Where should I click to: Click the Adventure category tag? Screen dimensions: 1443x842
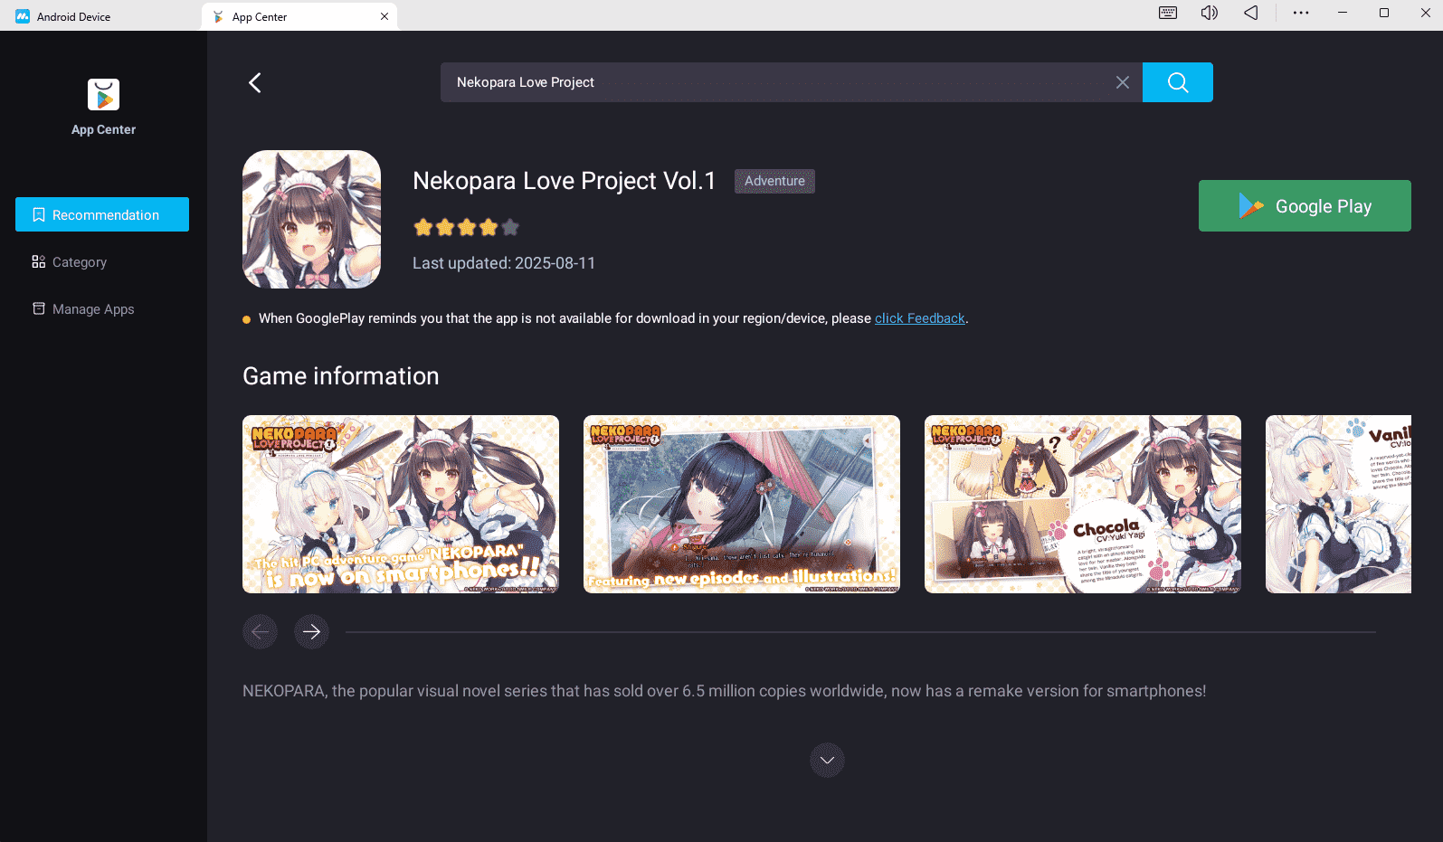pos(774,181)
